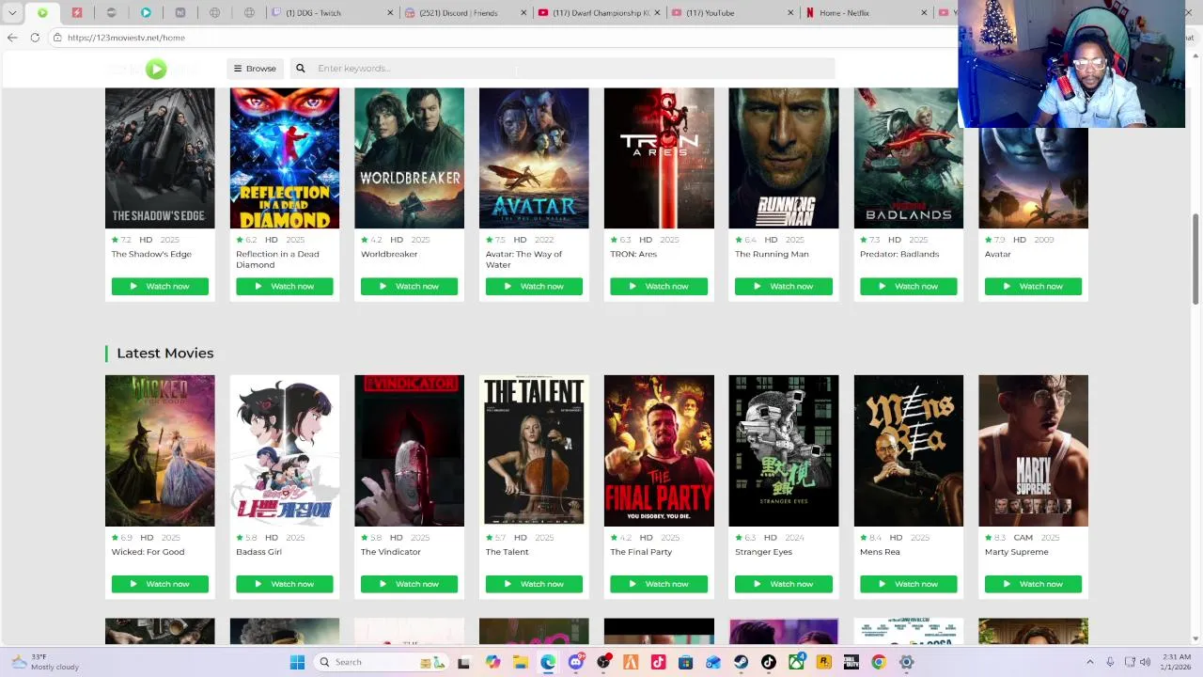Click The Running Man title link
The width and height of the screenshot is (1203, 677).
click(772, 254)
